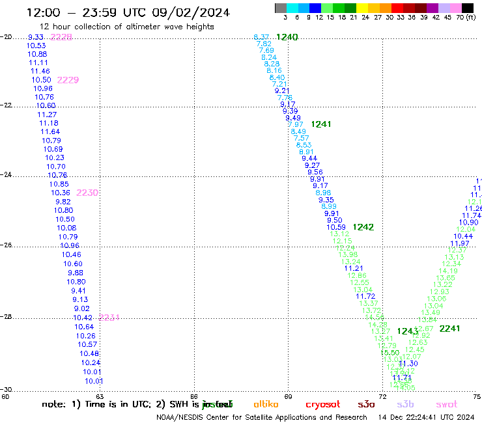Select pass number 2228 label
The image size is (482, 423).
pyautogui.click(x=61, y=37)
